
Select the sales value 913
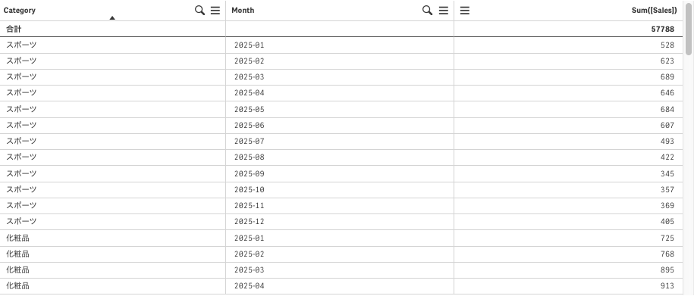667,286
